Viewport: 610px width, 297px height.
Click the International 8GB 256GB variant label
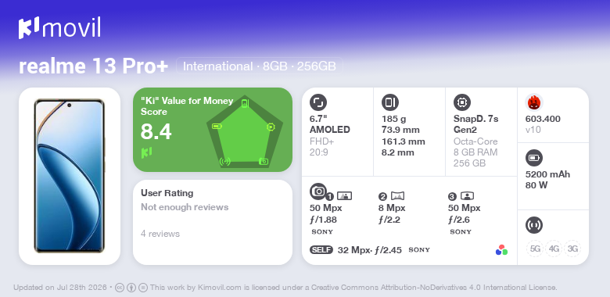click(259, 66)
